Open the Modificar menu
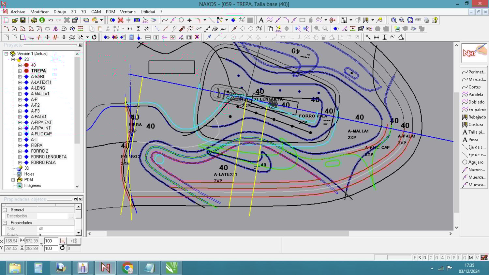This screenshot has width=489, height=275. pyautogui.click(x=39, y=12)
